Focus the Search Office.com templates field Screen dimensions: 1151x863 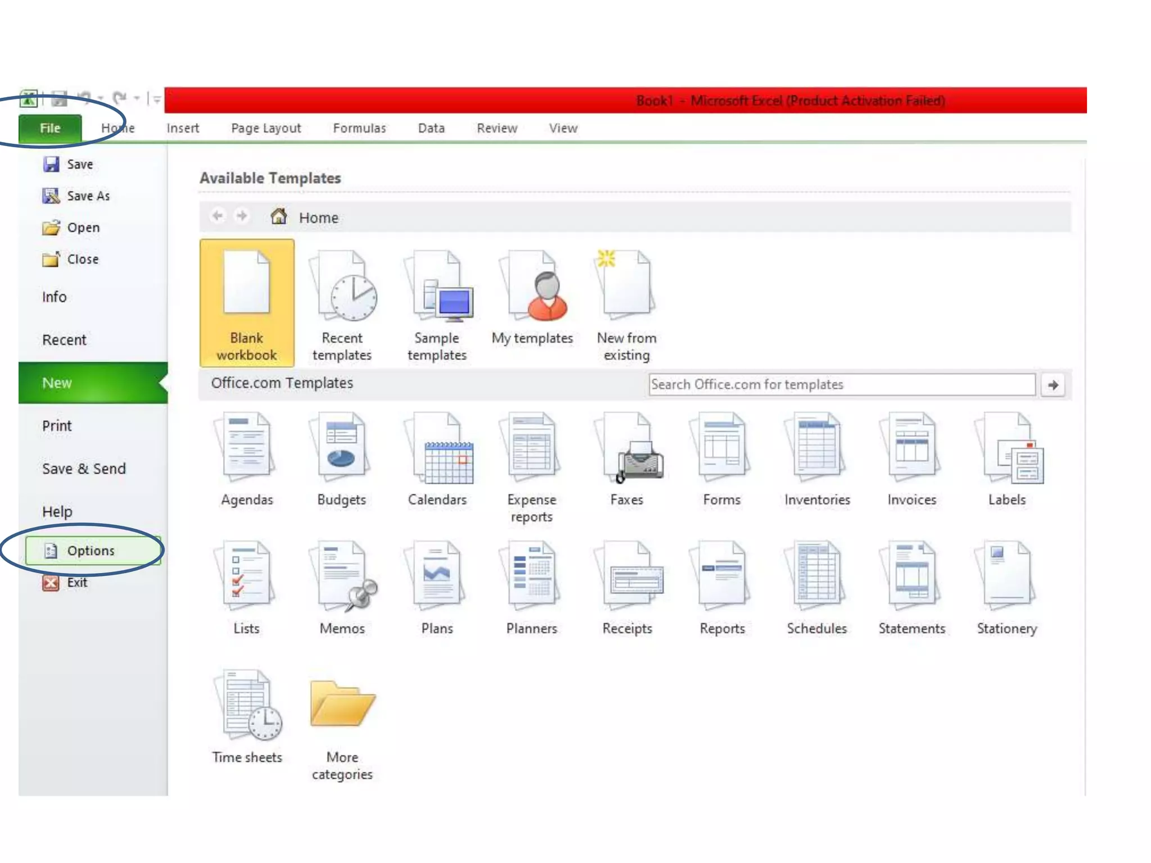coord(841,384)
